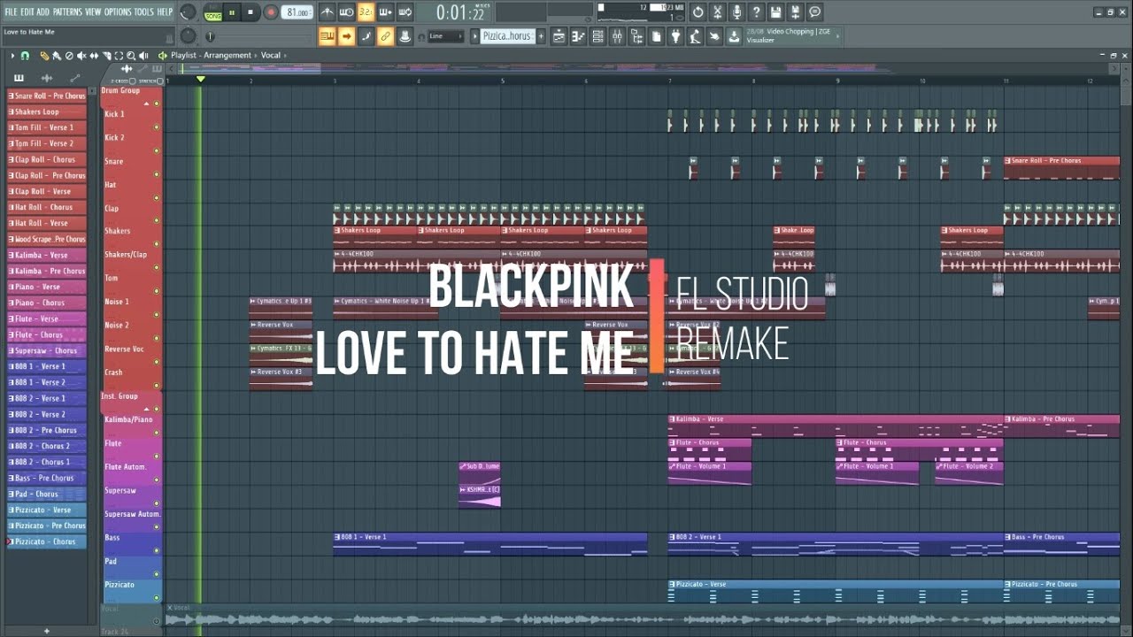The image size is (1133, 637).
Task: Open Playlist options menu arrow
Action: 12,56
